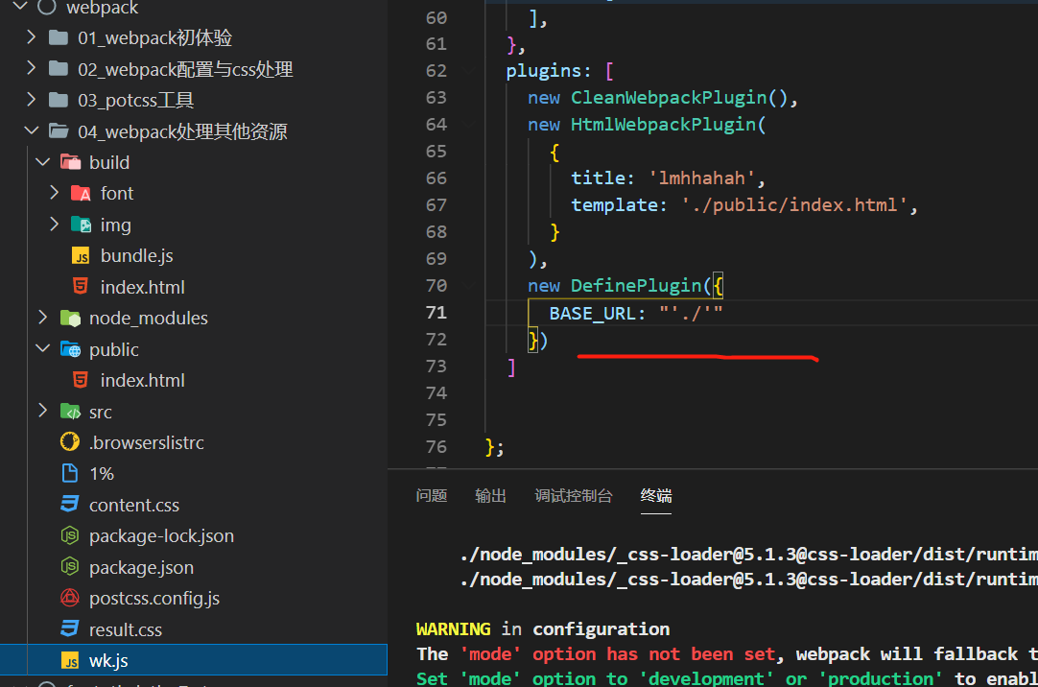Image resolution: width=1038 pixels, height=687 pixels.
Task: Click the .browserslistrc file icon
Action: [69, 441]
